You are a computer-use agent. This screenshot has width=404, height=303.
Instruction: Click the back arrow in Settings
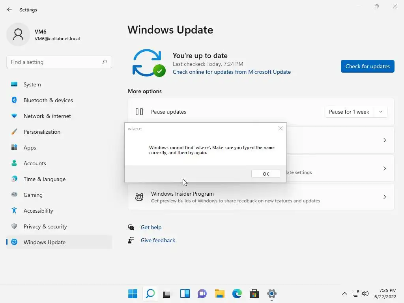[x=9, y=9]
